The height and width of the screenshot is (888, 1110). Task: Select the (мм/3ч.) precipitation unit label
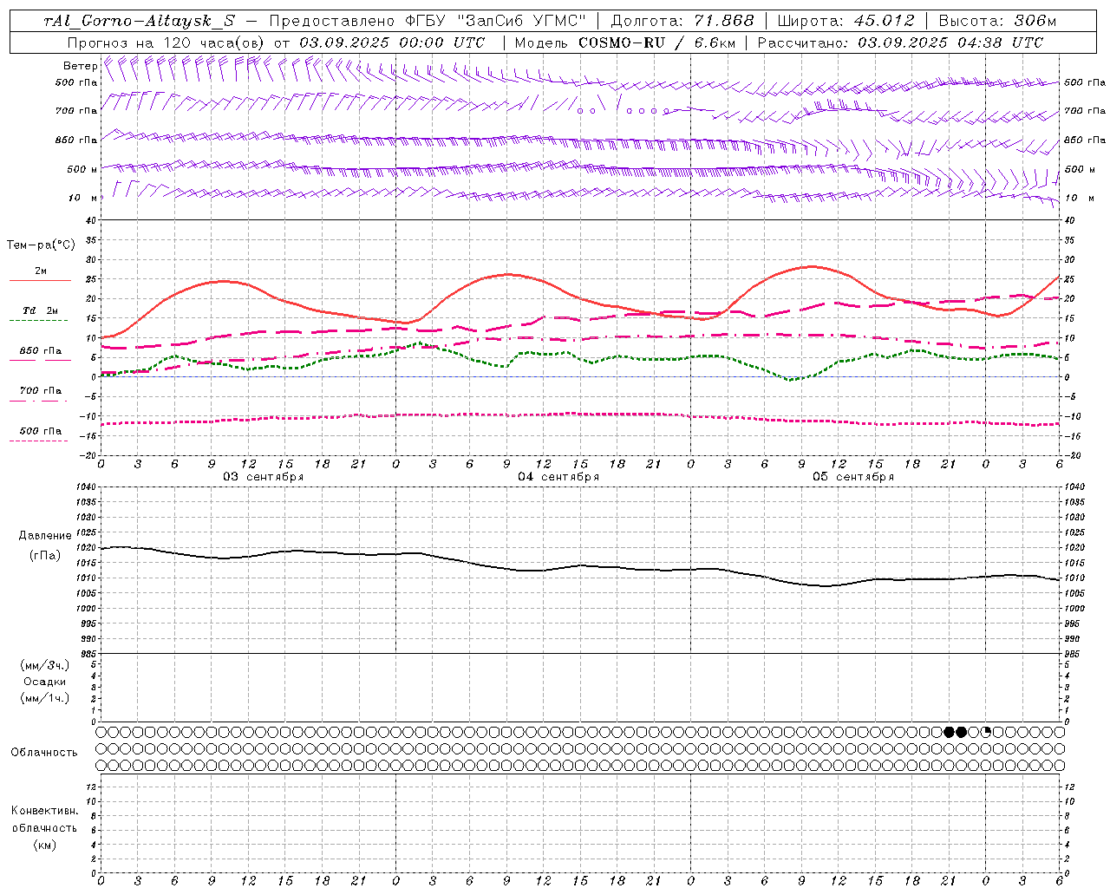(x=45, y=665)
